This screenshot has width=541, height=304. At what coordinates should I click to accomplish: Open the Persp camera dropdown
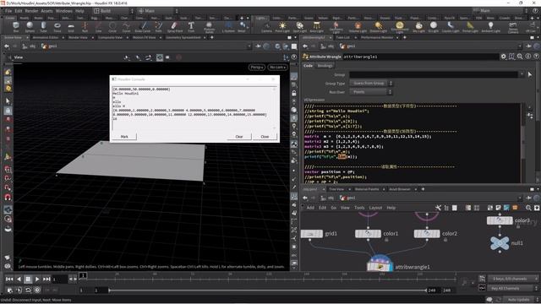(257, 68)
